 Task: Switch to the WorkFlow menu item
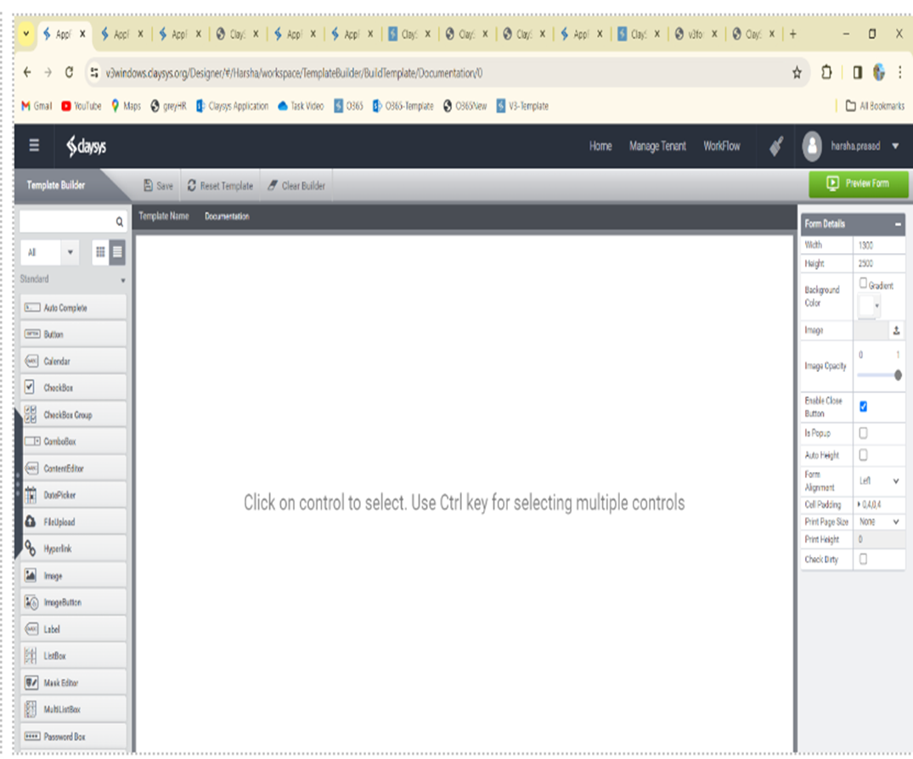click(722, 146)
